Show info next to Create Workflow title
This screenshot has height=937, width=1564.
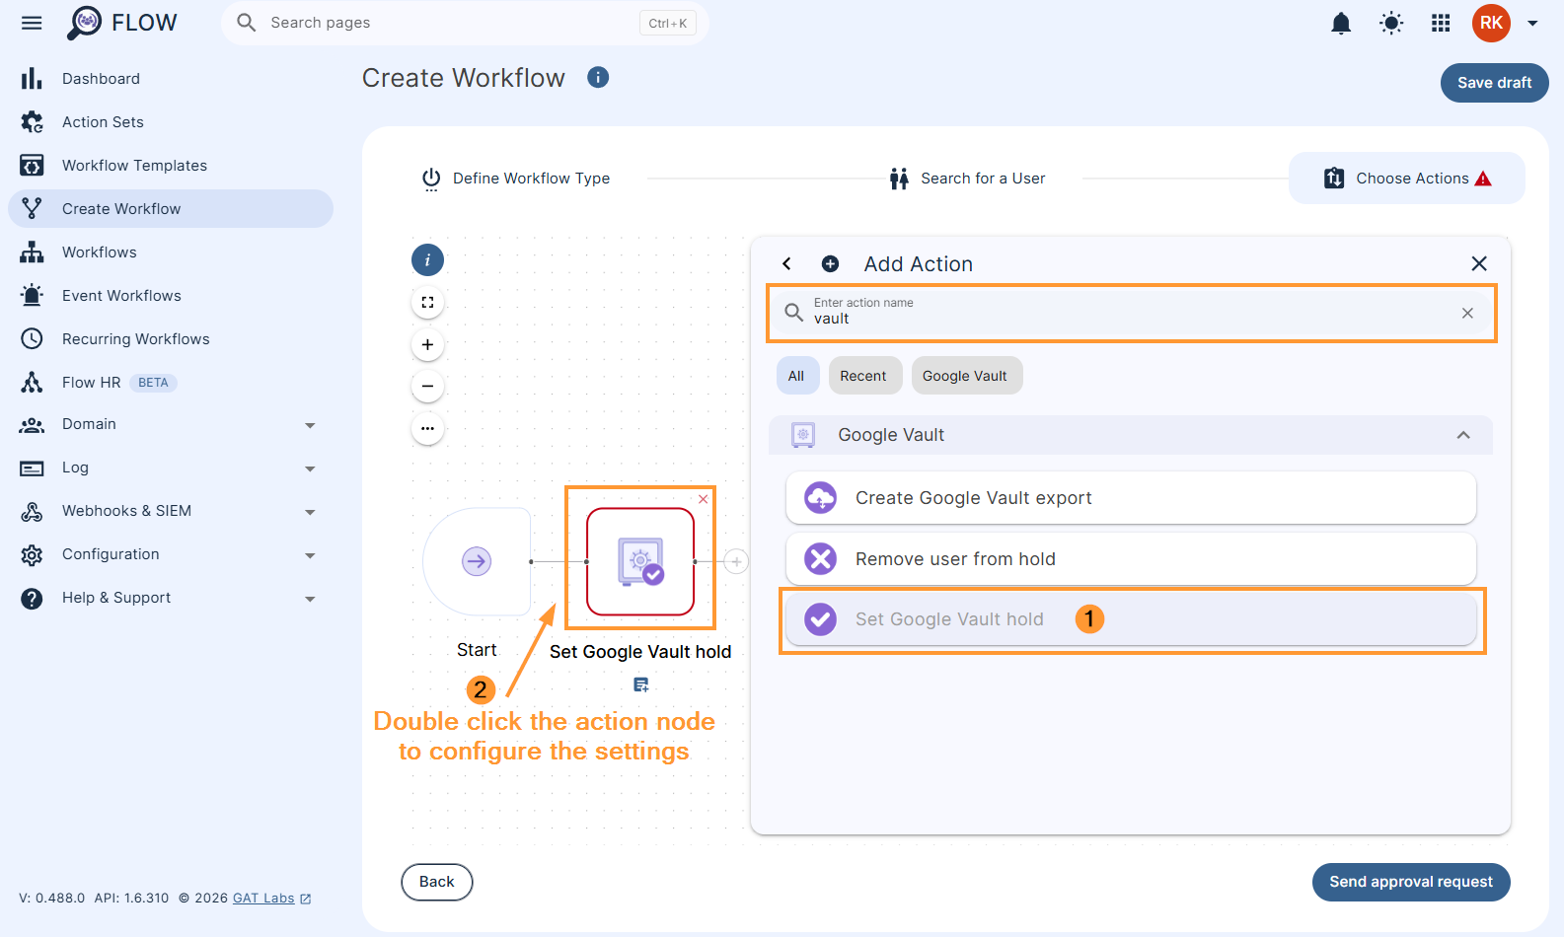click(x=598, y=77)
